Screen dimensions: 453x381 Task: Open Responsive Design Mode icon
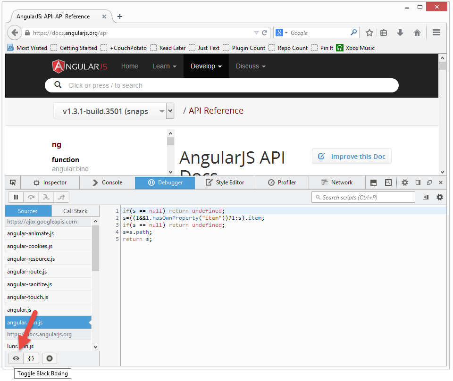(388, 182)
